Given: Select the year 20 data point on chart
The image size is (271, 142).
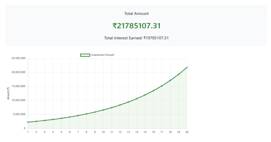Looking at the screenshot, I should click(187, 68).
